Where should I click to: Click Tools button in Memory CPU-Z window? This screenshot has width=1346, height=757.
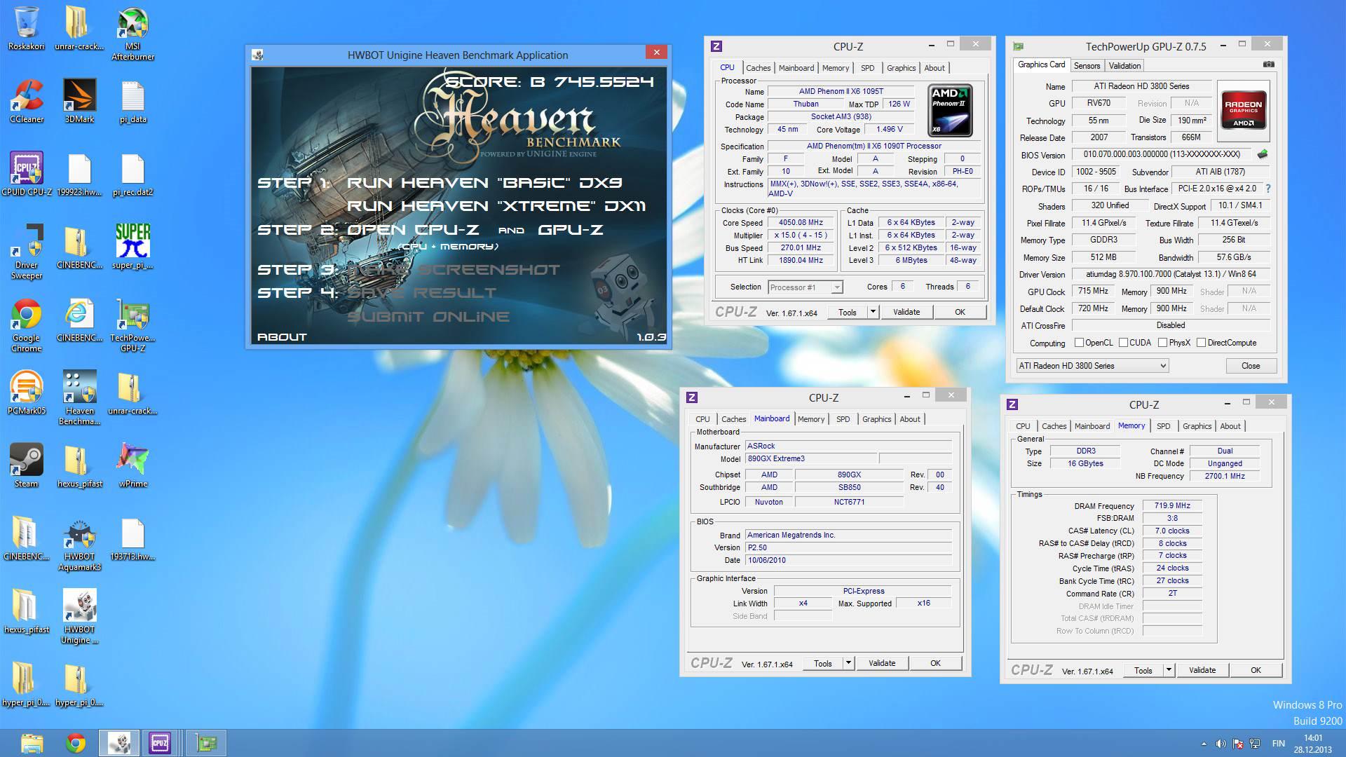1143,670
